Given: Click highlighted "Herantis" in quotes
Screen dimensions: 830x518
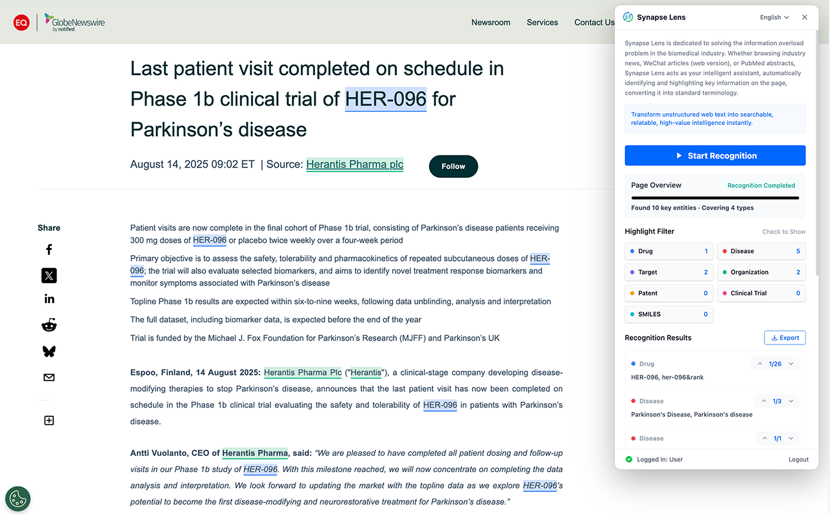Looking at the screenshot, I should (366, 373).
